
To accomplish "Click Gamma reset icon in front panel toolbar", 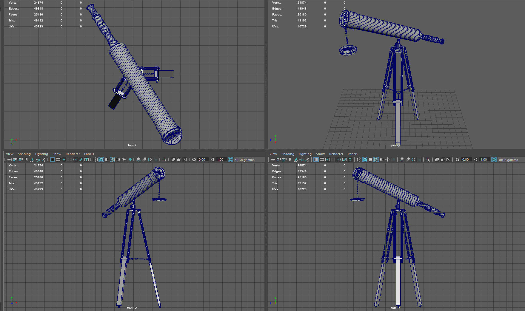I will click(x=212, y=160).
